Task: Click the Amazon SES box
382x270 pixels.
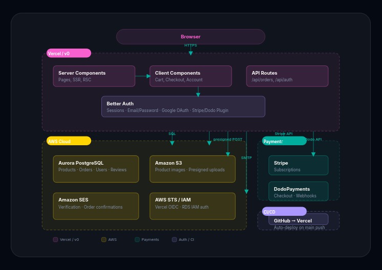Action: click(96, 206)
